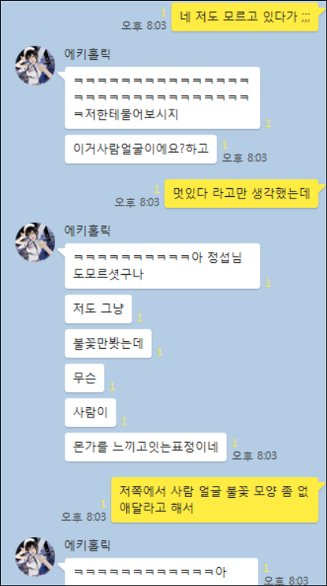This screenshot has height=586, width=327.
Task: Open the top 에키홀릭 profile avatar
Action: pyautogui.click(x=35, y=66)
